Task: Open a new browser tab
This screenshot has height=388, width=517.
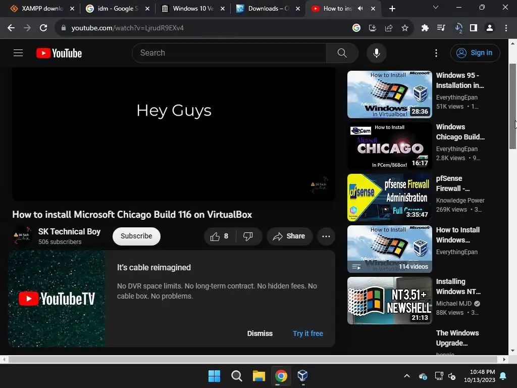Action: tap(392, 9)
